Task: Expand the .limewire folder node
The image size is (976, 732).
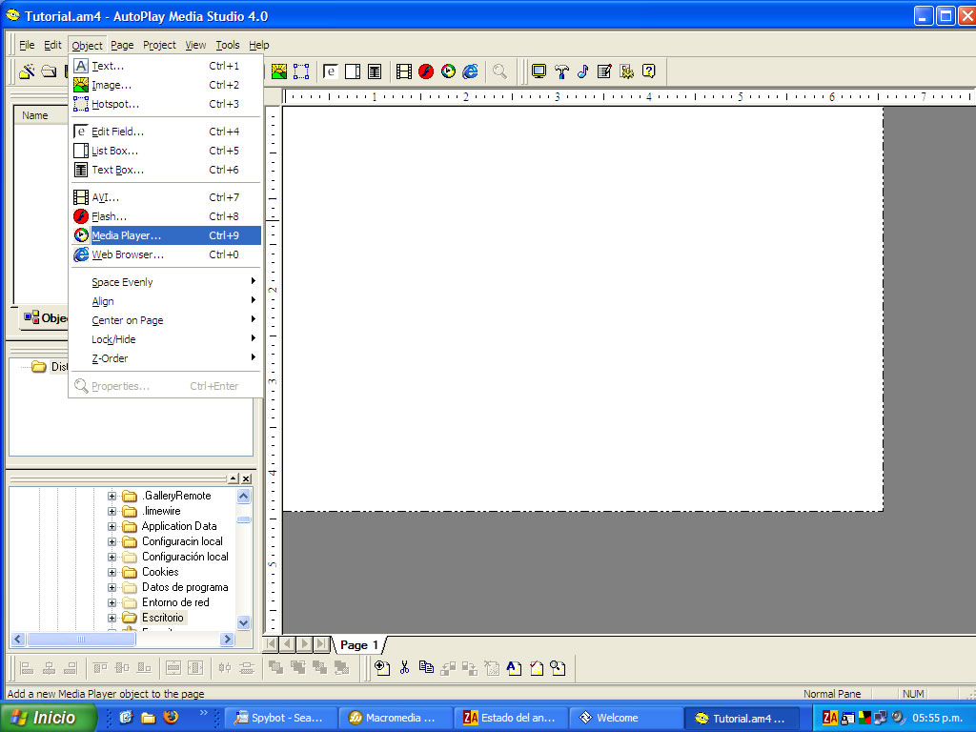Action: [x=112, y=511]
